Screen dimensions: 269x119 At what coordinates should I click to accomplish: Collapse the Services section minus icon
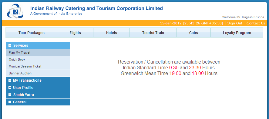(10, 45)
